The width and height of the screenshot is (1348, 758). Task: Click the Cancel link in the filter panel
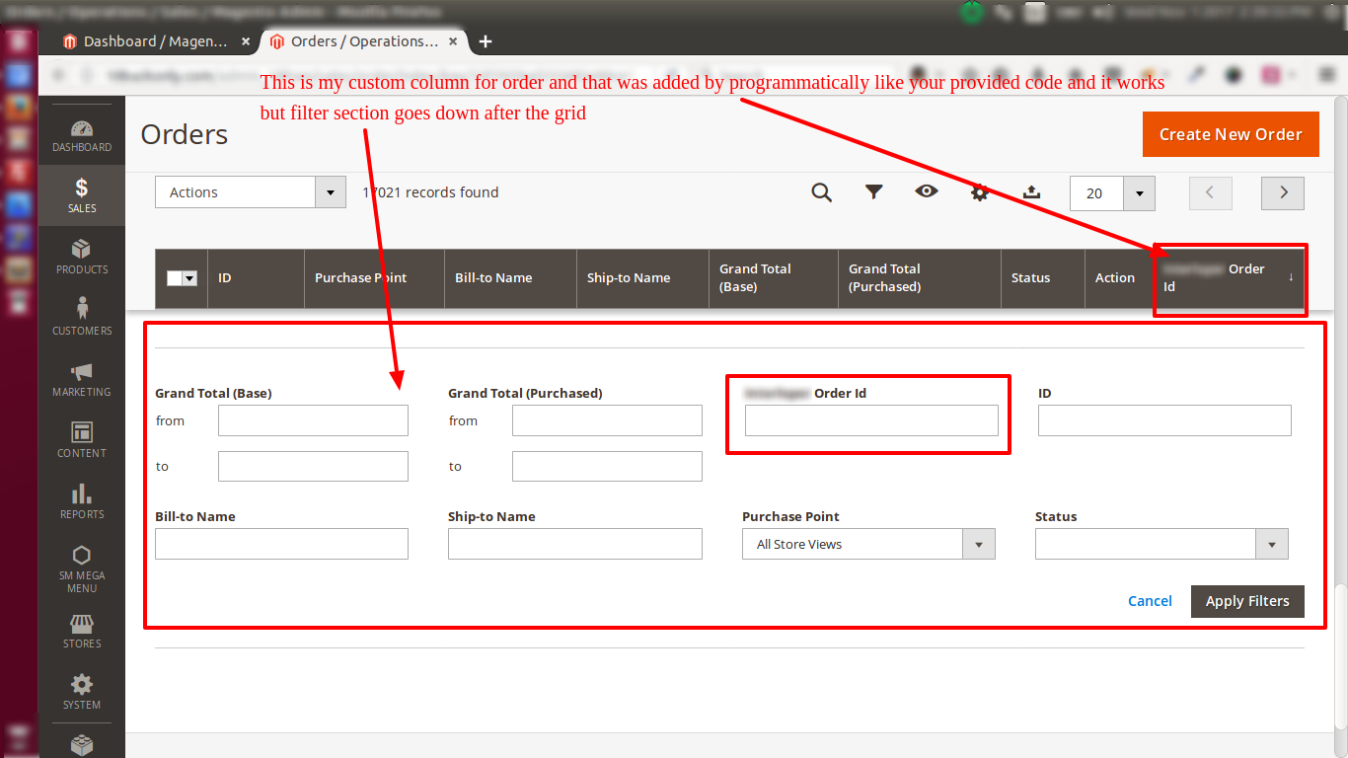[x=1150, y=600]
